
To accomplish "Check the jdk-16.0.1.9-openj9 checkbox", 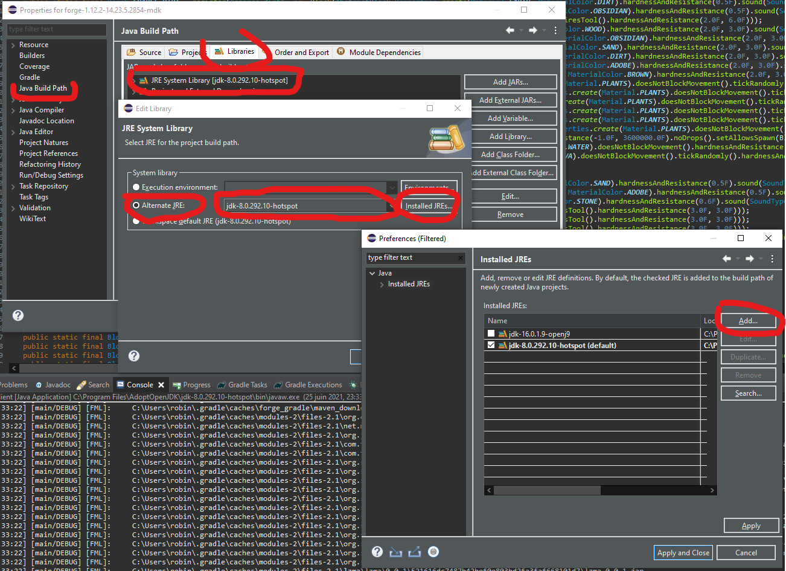I will (x=491, y=334).
